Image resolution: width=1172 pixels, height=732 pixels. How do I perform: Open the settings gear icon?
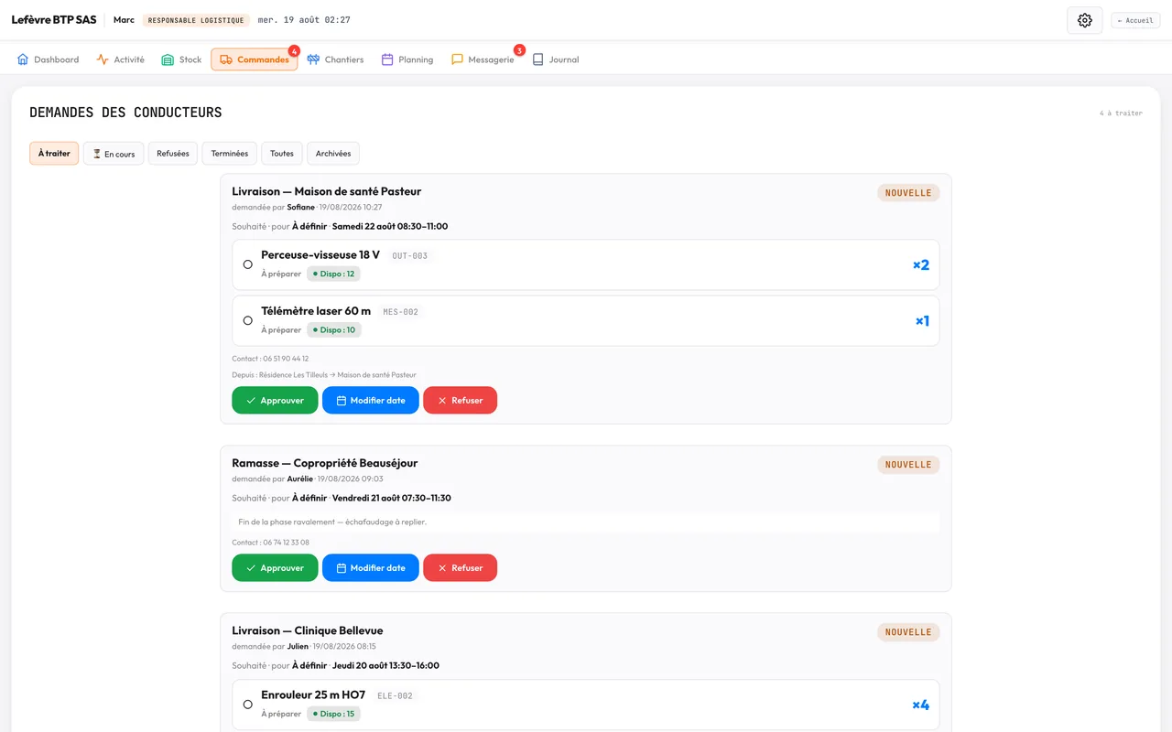1084,20
